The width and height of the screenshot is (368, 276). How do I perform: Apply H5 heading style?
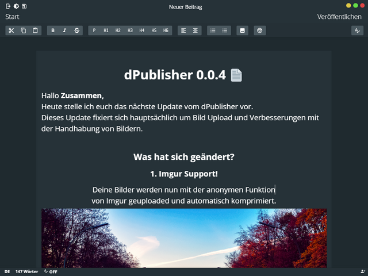(154, 30)
